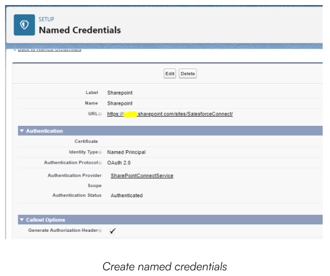
Task: Open the Identity Type help icon
Action: 100,152
